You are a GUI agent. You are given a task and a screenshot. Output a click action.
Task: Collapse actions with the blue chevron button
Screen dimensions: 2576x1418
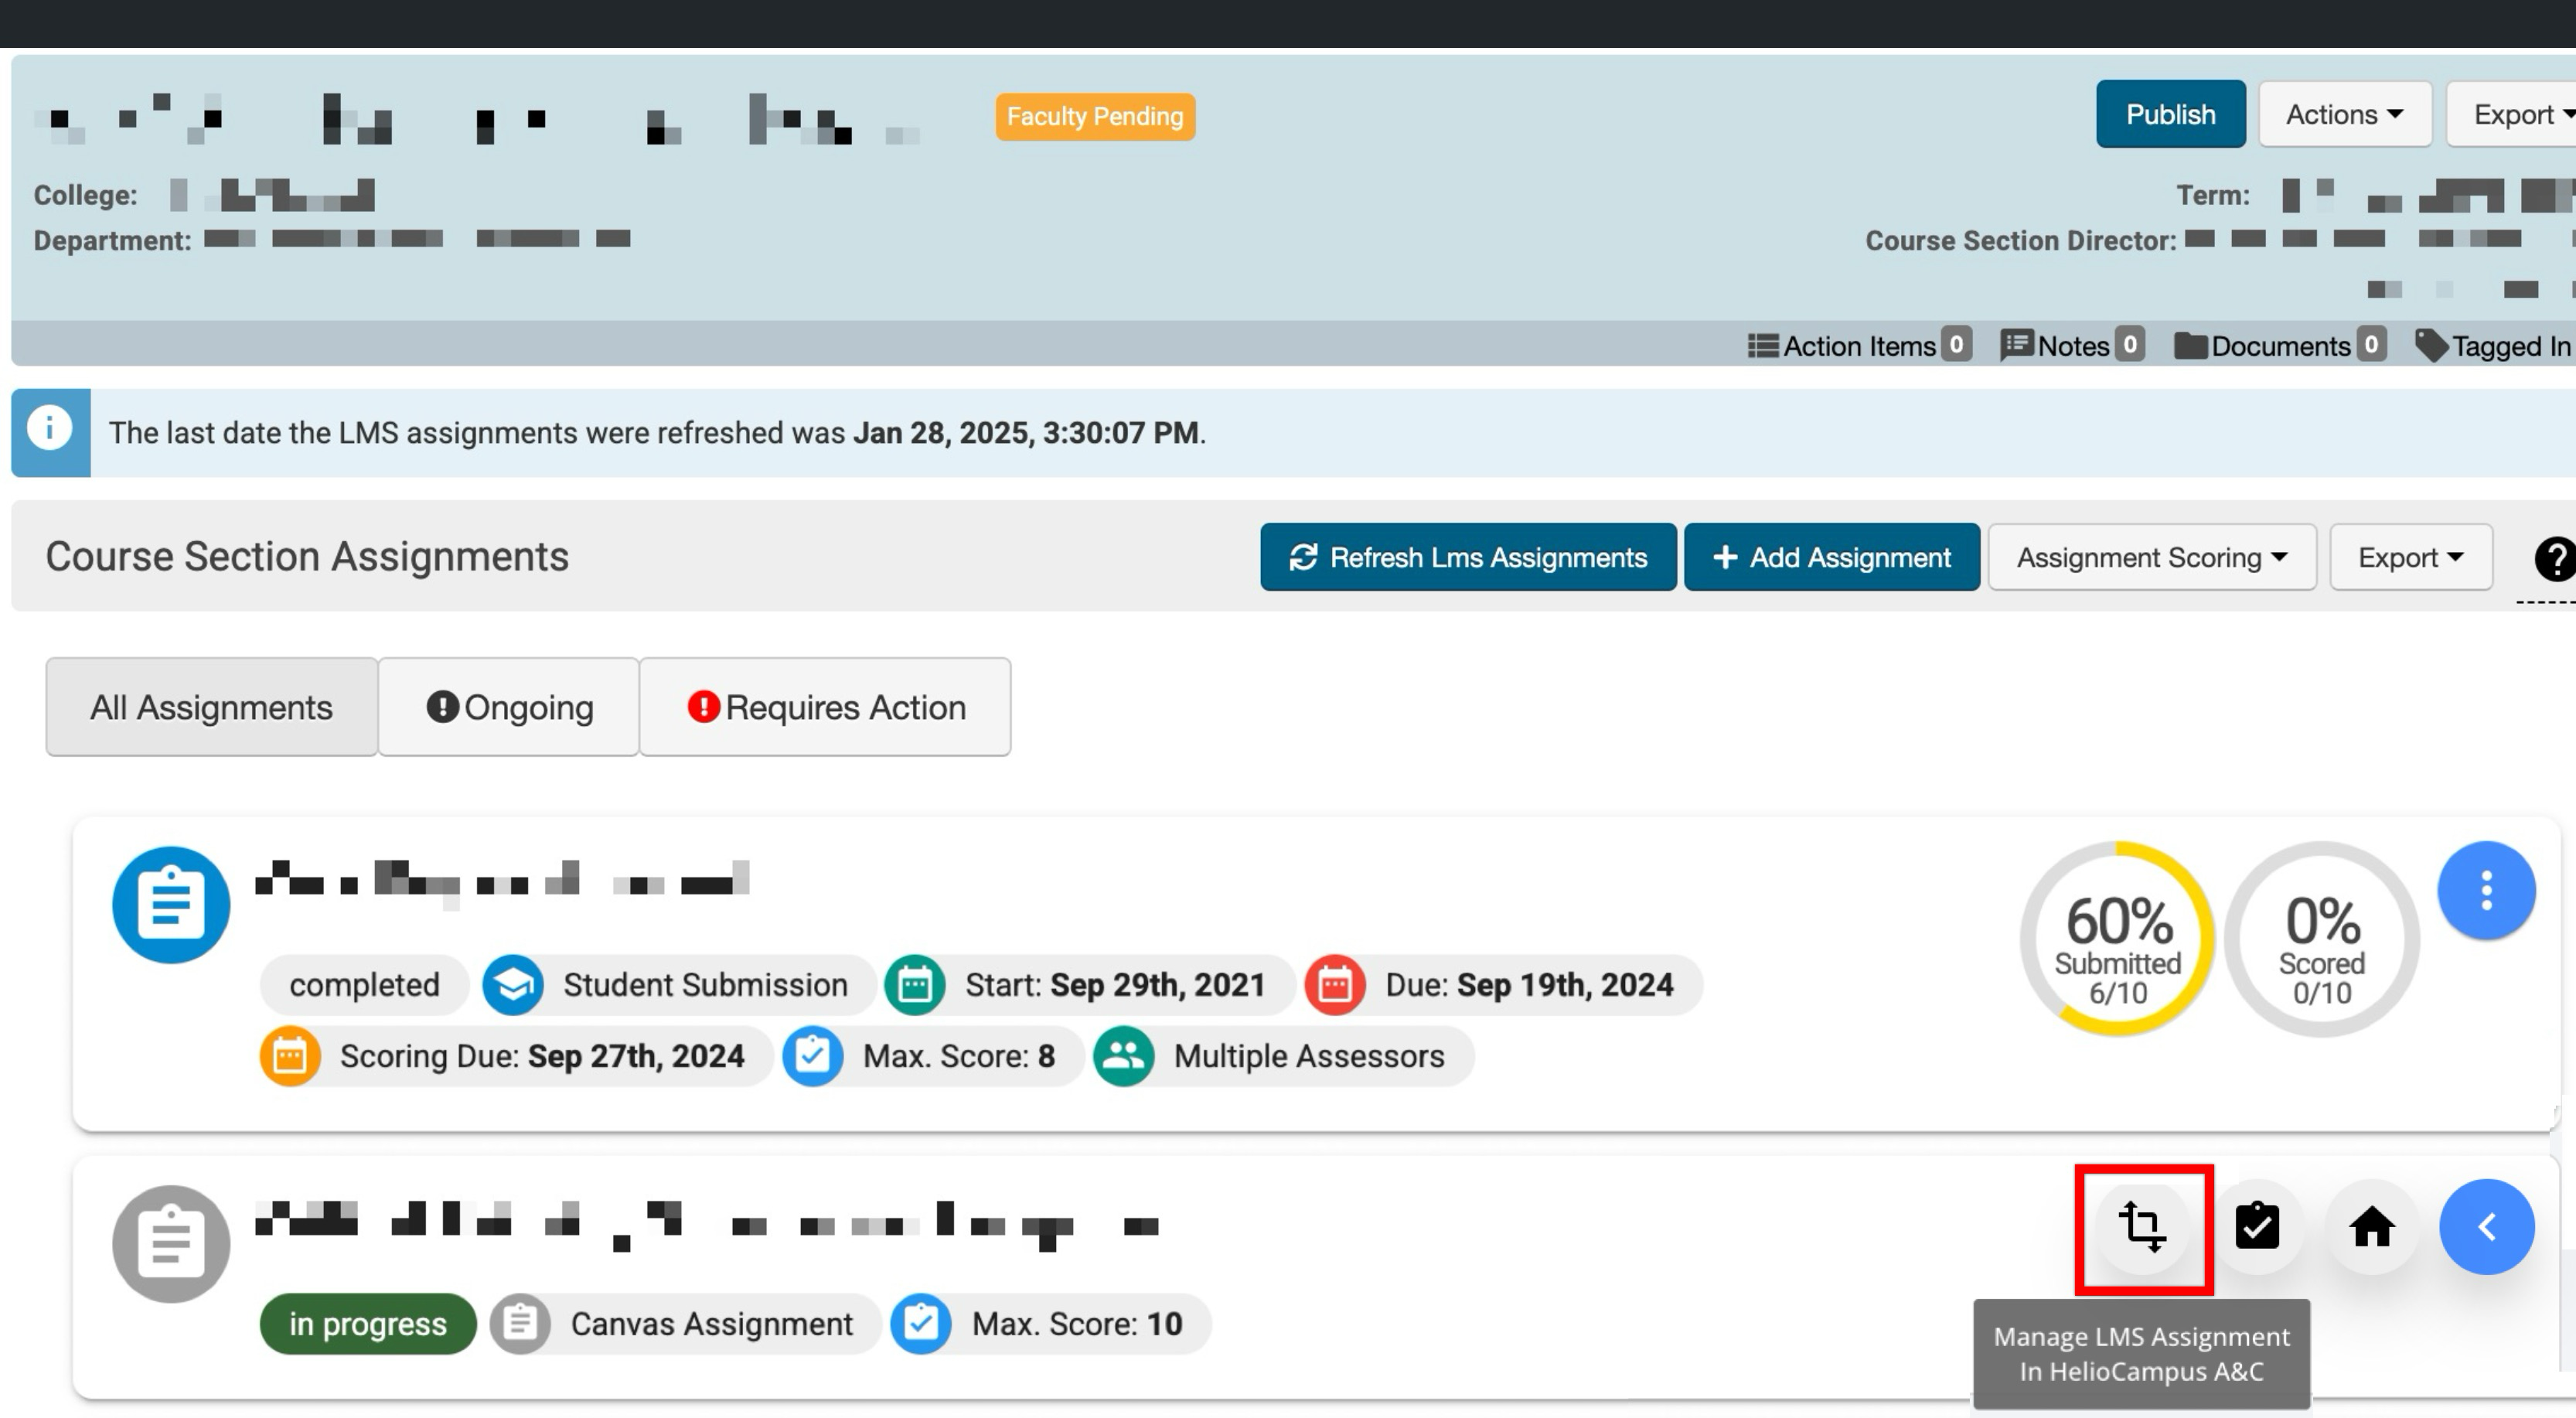pyautogui.click(x=2486, y=1227)
